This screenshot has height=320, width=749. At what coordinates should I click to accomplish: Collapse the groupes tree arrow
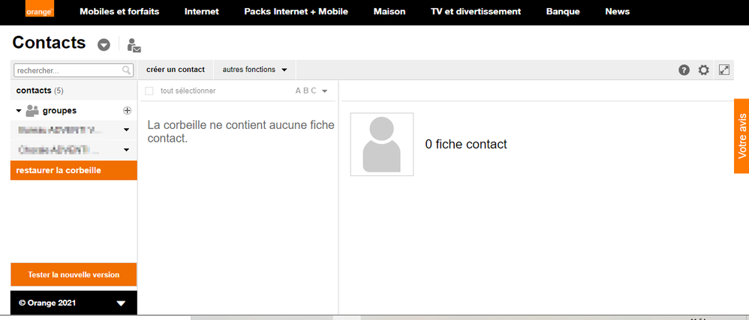19,111
